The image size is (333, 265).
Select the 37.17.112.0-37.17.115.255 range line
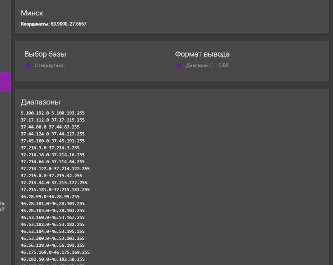point(52,120)
